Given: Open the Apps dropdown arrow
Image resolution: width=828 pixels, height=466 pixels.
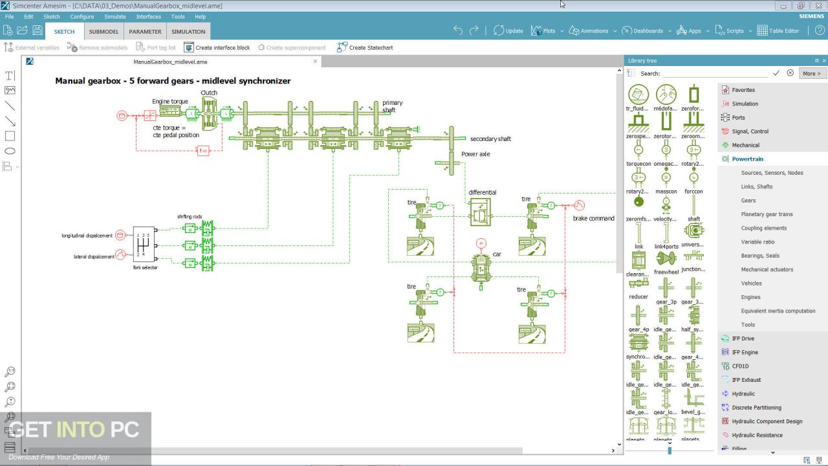Looking at the screenshot, I should pos(707,31).
